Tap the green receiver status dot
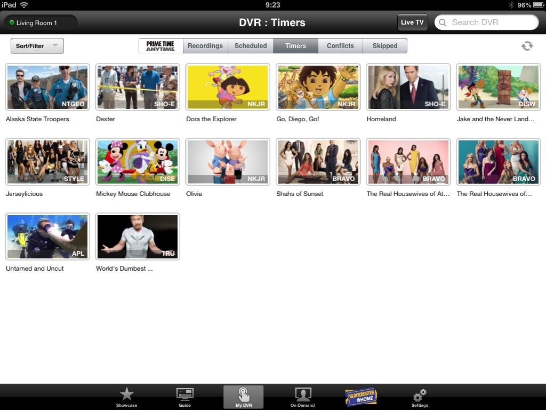Viewport: 546px width, 410px height. (12, 22)
